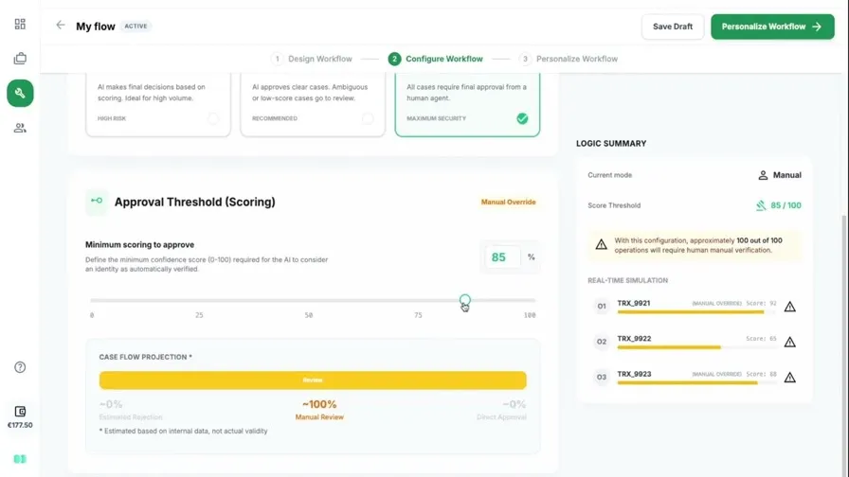
Task: Click the '~100%' Manual Review value
Action: click(319, 404)
